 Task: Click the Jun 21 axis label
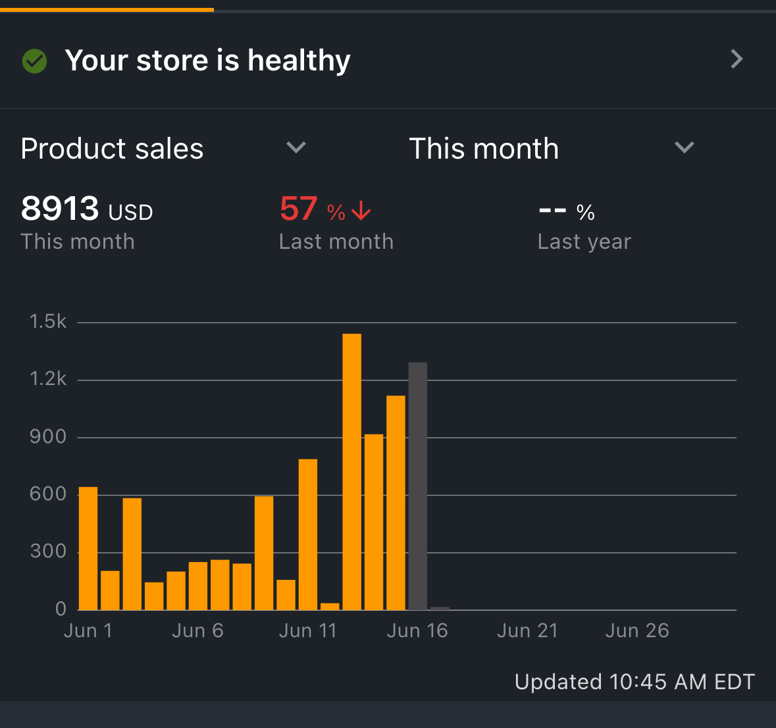click(528, 631)
